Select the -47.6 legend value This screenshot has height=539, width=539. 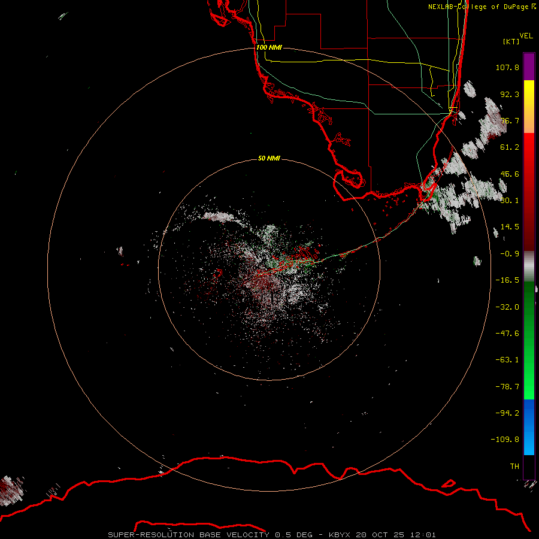[507, 334]
